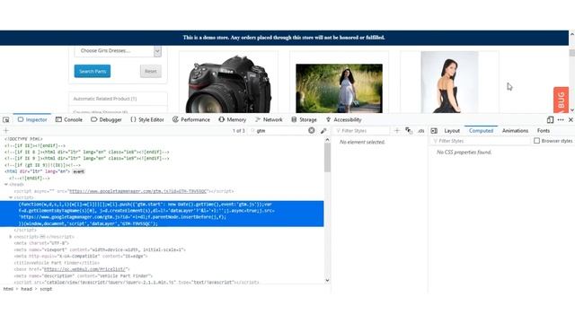
Task: Toggle responsive design mode icon
Action: pos(550,119)
